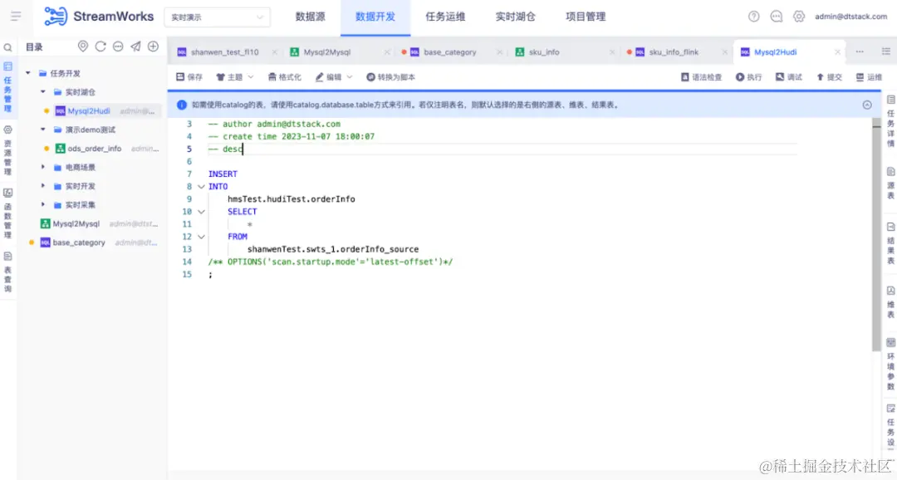Open 函数管理 sidebar panel
897x480 pixels.
(x=8, y=213)
